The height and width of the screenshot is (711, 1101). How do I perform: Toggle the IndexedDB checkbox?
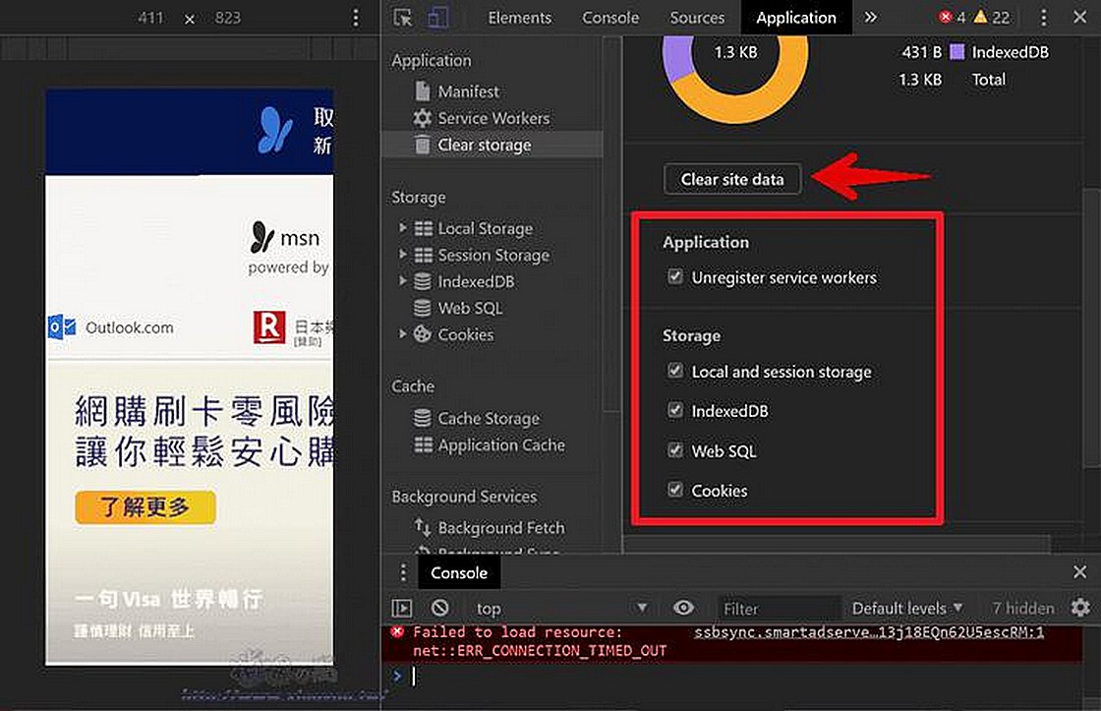[x=674, y=410]
